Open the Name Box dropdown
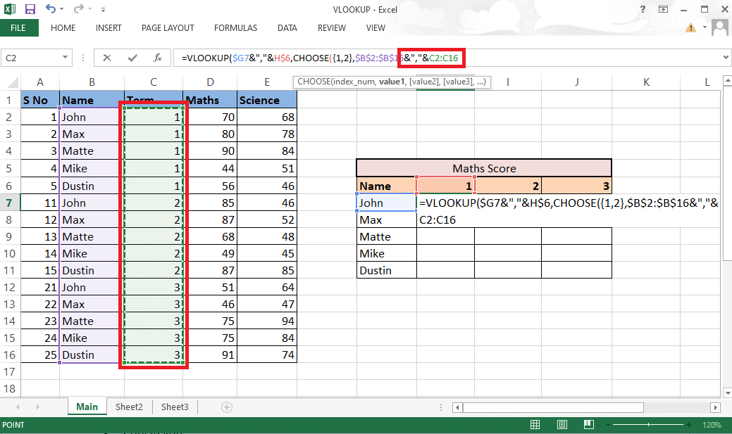The height and width of the screenshot is (434, 732). (x=66, y=57)
